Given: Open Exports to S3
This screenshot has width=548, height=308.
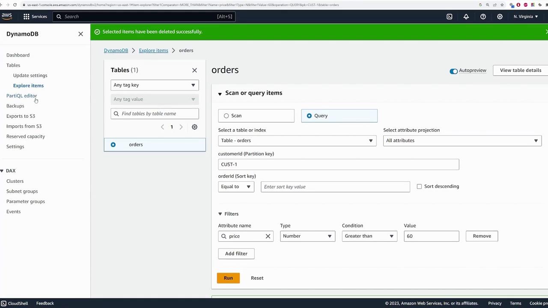Looking at the screenshot, I should pos(21,116).
